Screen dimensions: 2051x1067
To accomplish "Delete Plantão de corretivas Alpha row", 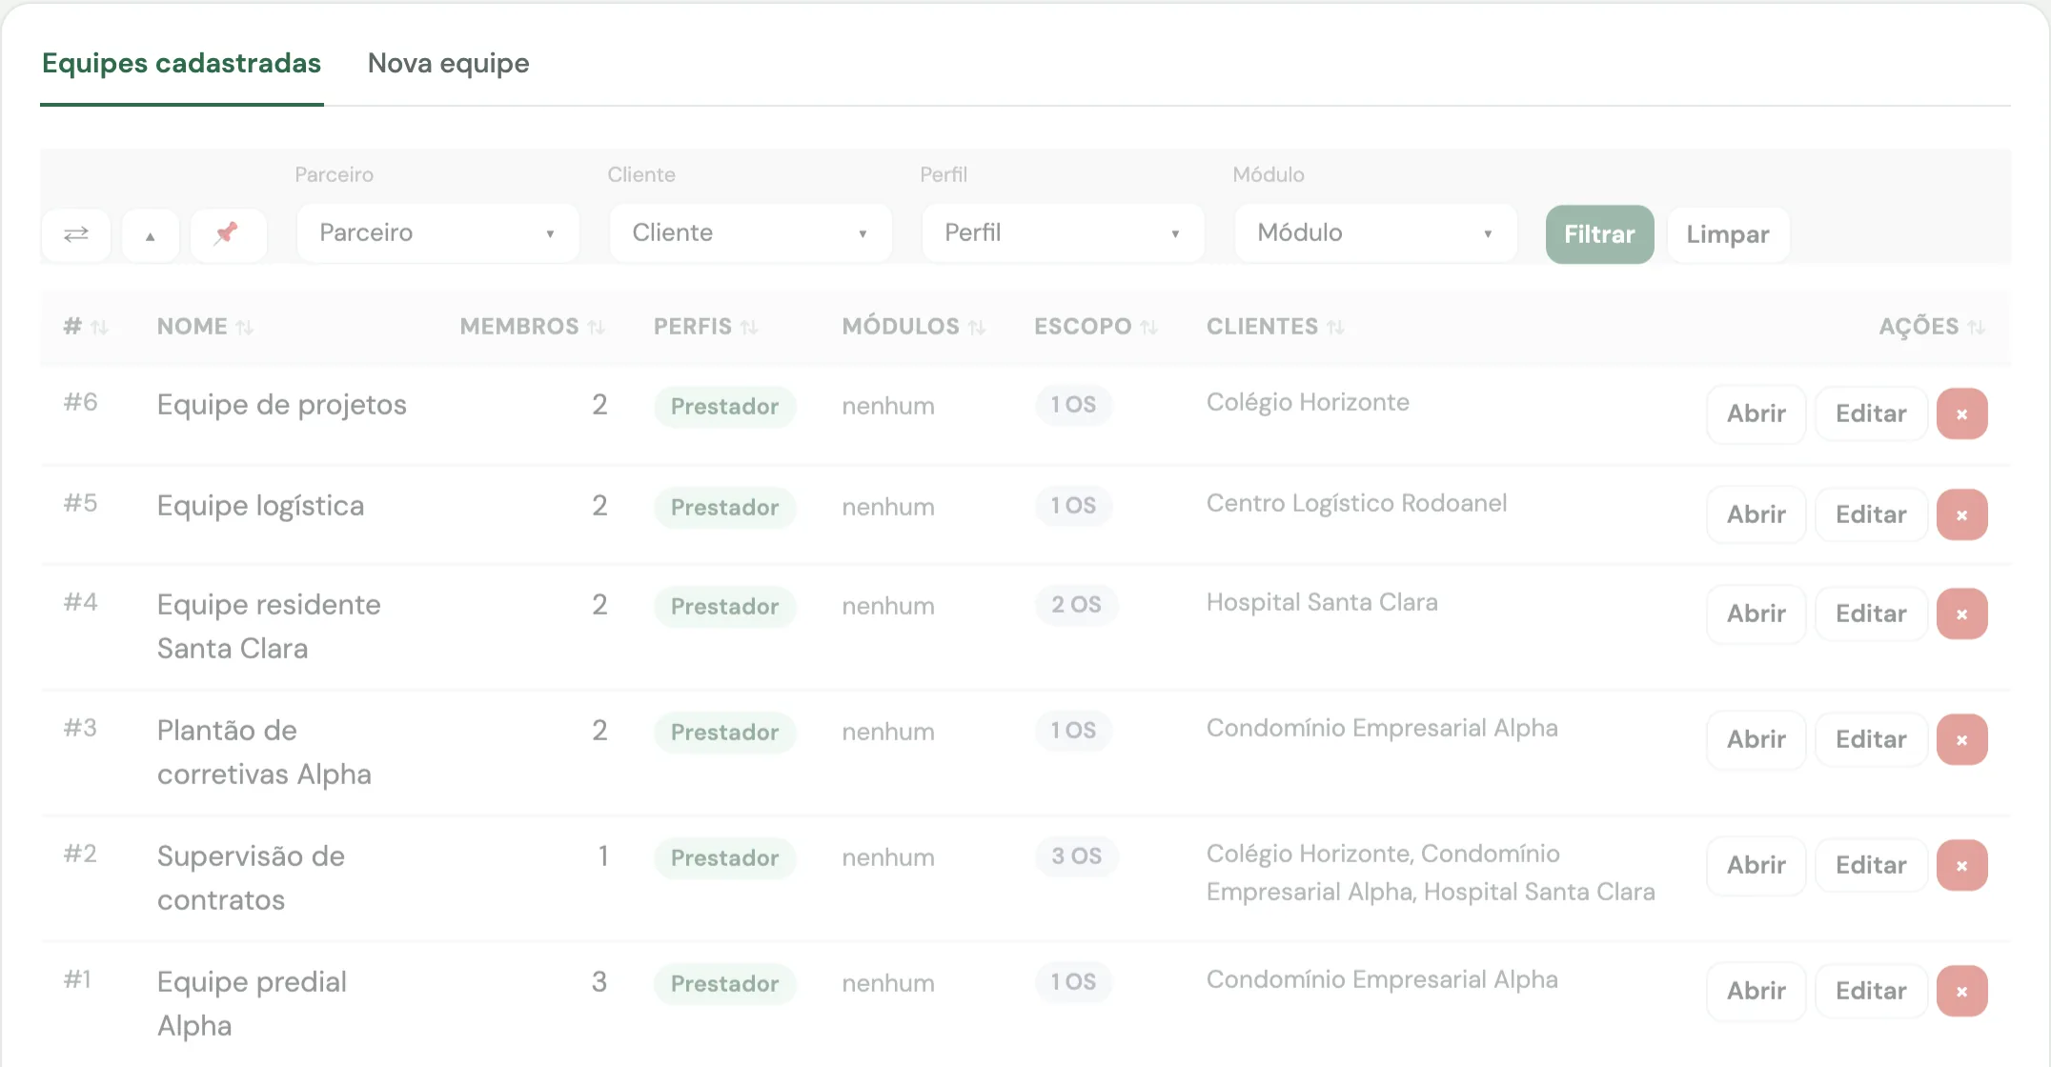I will (1961, 740).
